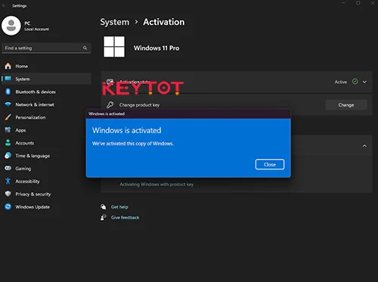Click the Change product key label
Viewport: 378px width, 282px height.
tap(139, 105)
